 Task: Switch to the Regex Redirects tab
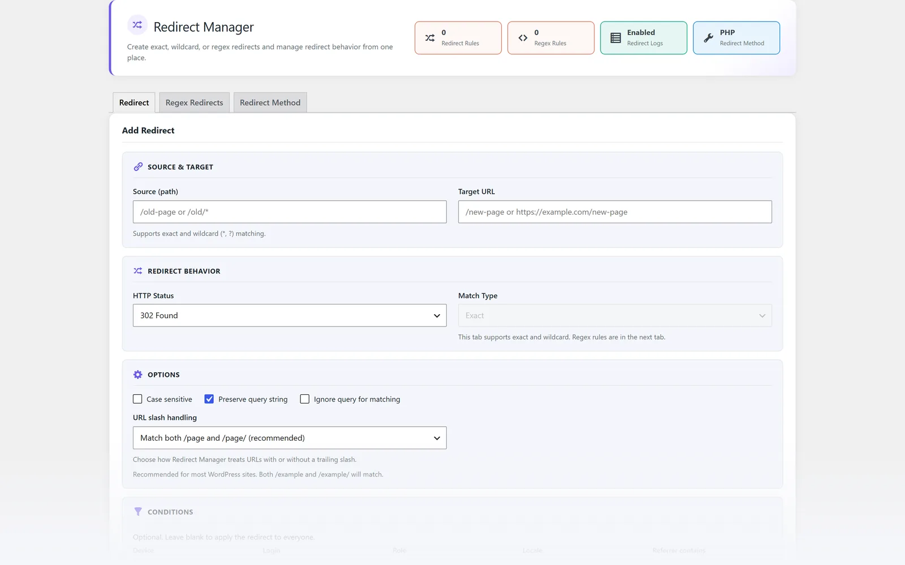tap(194, 102)
